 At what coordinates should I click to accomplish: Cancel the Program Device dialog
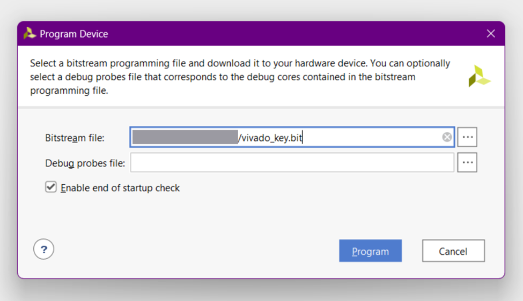pos(453,251)
